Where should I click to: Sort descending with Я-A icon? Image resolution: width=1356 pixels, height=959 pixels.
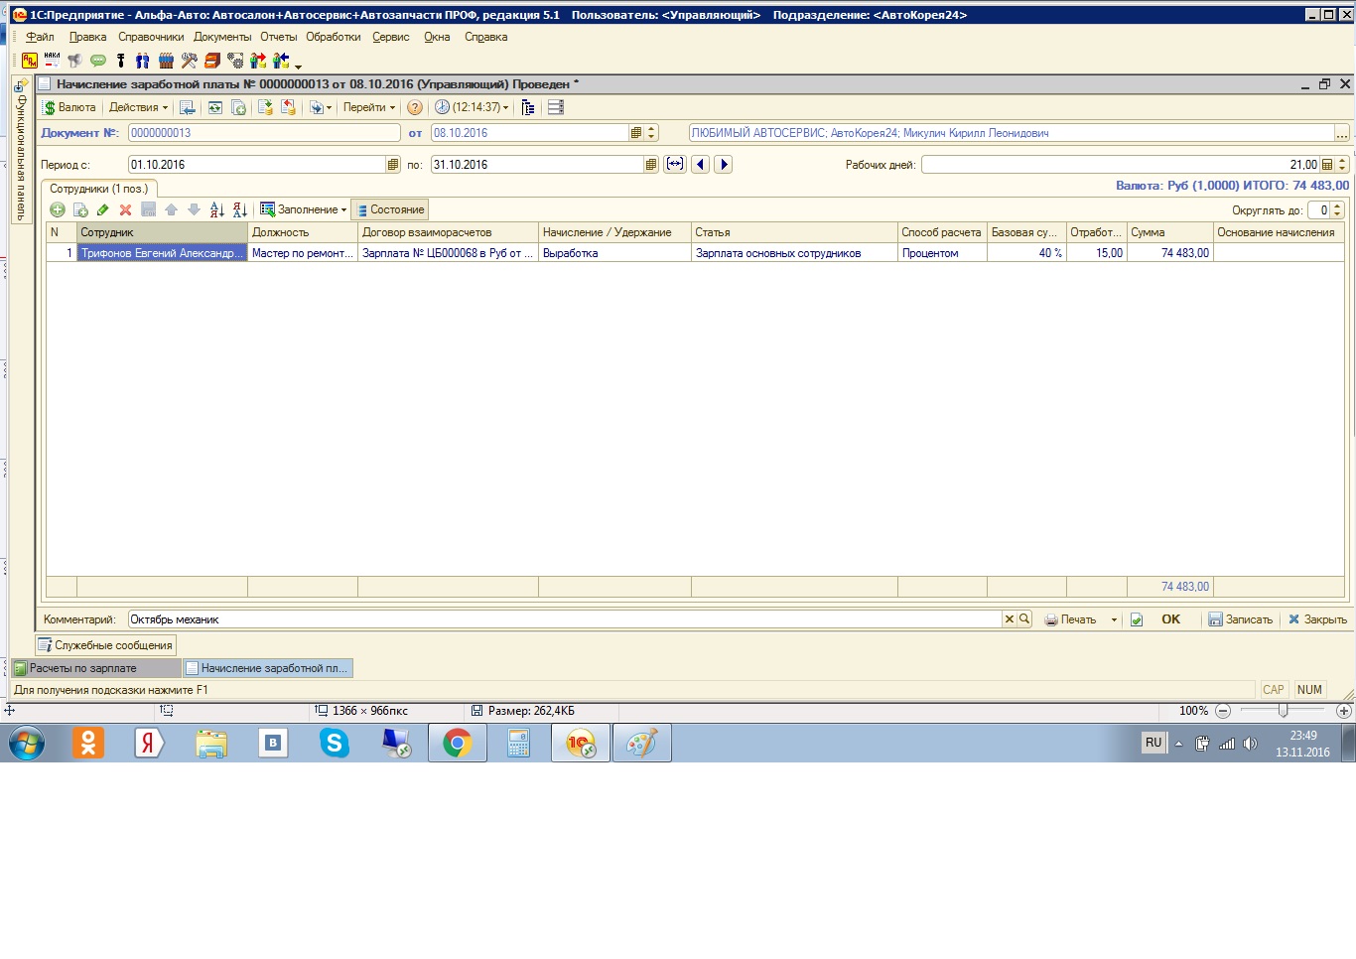[x=240, y=209]
